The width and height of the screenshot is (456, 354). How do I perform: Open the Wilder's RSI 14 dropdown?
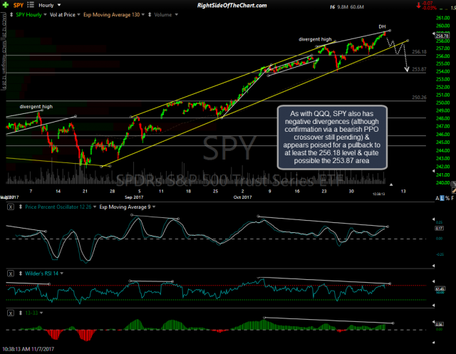tap(62, 274)
